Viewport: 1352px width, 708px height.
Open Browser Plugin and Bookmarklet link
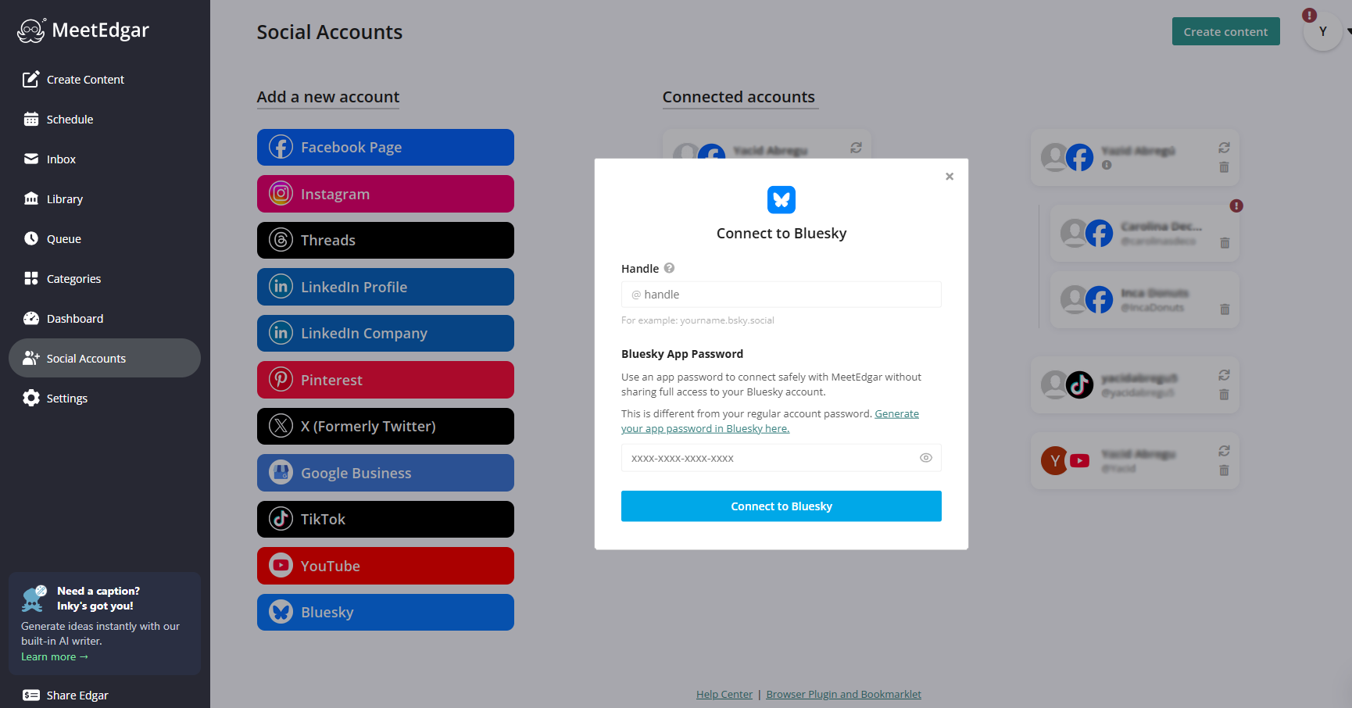[x=843, y=694]
